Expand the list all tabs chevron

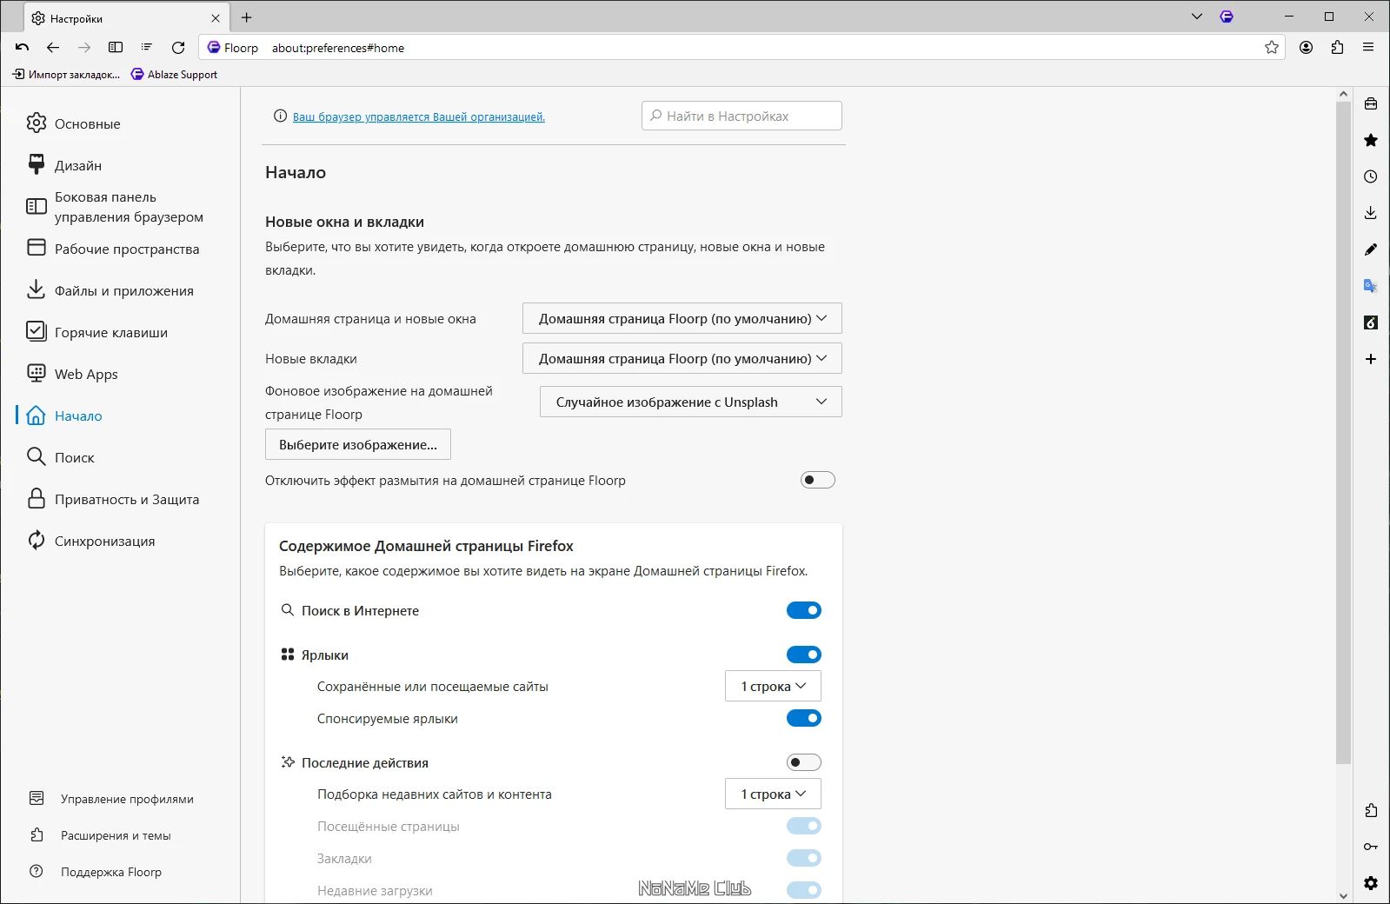point(1197,17)
